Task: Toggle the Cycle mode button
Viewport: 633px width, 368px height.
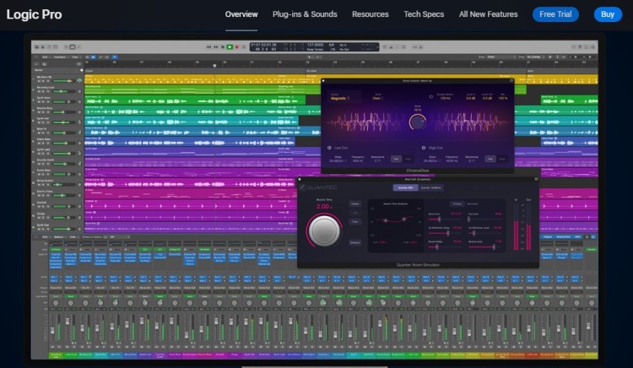Action: click(244, 47)
